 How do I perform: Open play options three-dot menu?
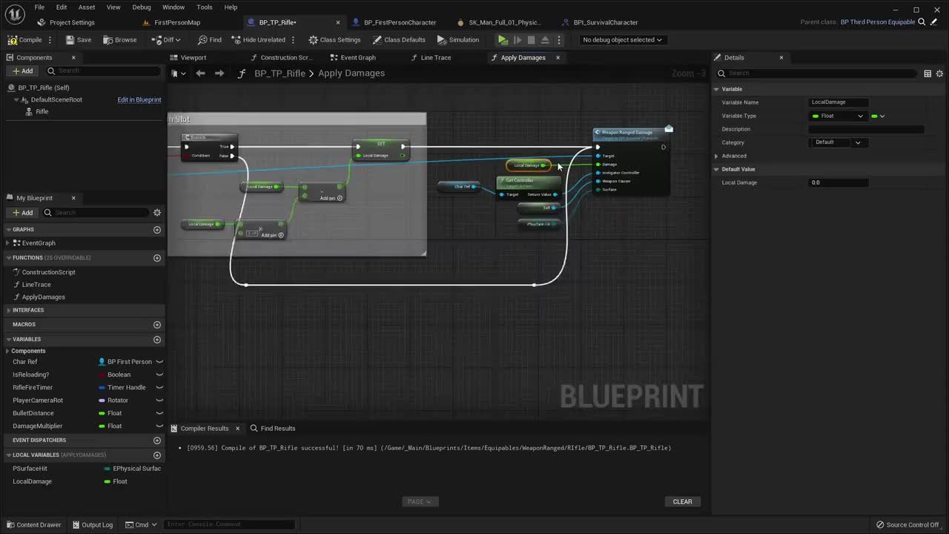[559, 40]
